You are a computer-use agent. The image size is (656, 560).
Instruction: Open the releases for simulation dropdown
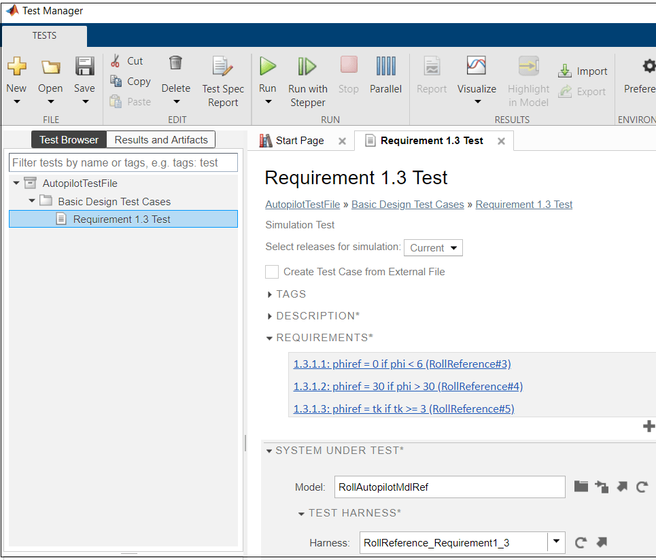click(x=433, y=248)
